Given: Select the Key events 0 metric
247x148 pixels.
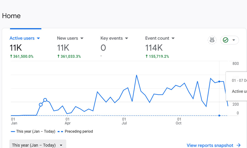Looking at the screenshot, I should point(103,48).
